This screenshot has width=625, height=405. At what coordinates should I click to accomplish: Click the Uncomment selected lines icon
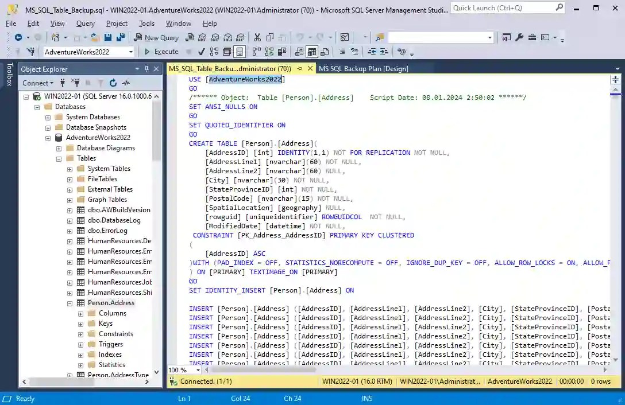(354, 52)
